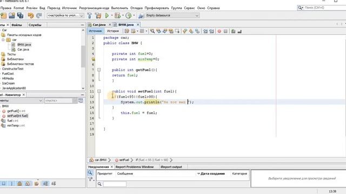Click the Uncomment editor toolbar icon
The width and height of the screenshot is (346, 194).
click(x=239, y=31)
